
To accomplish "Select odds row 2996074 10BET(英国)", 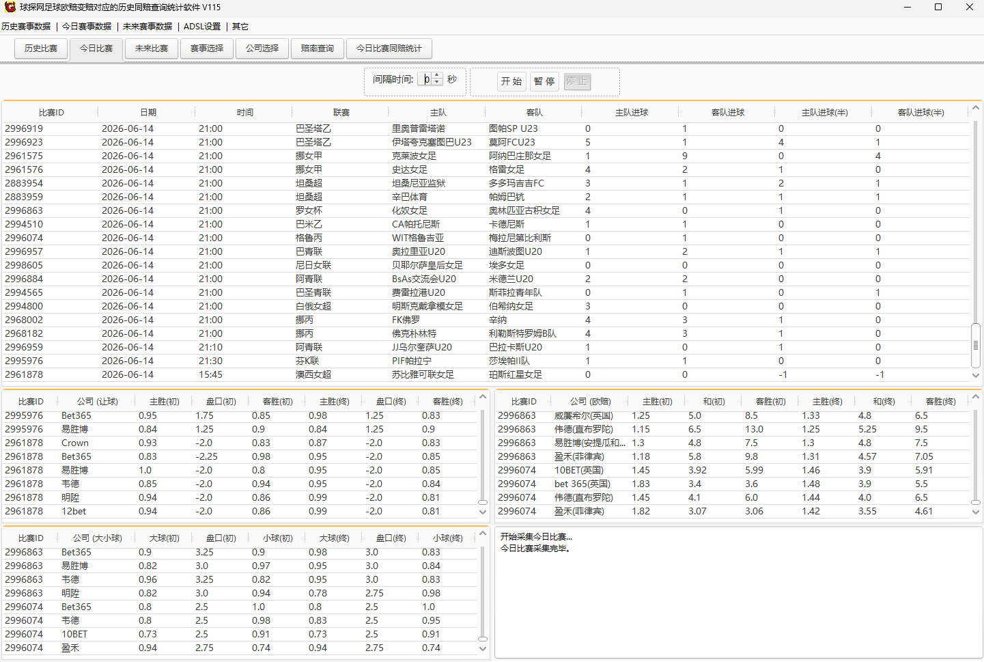I will tap(733, 470).
